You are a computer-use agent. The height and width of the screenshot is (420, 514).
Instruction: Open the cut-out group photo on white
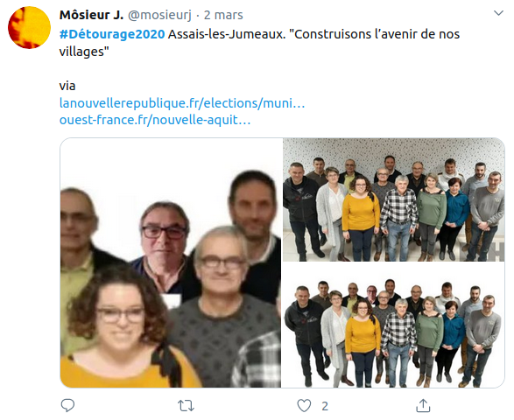[x=394, y=326]
